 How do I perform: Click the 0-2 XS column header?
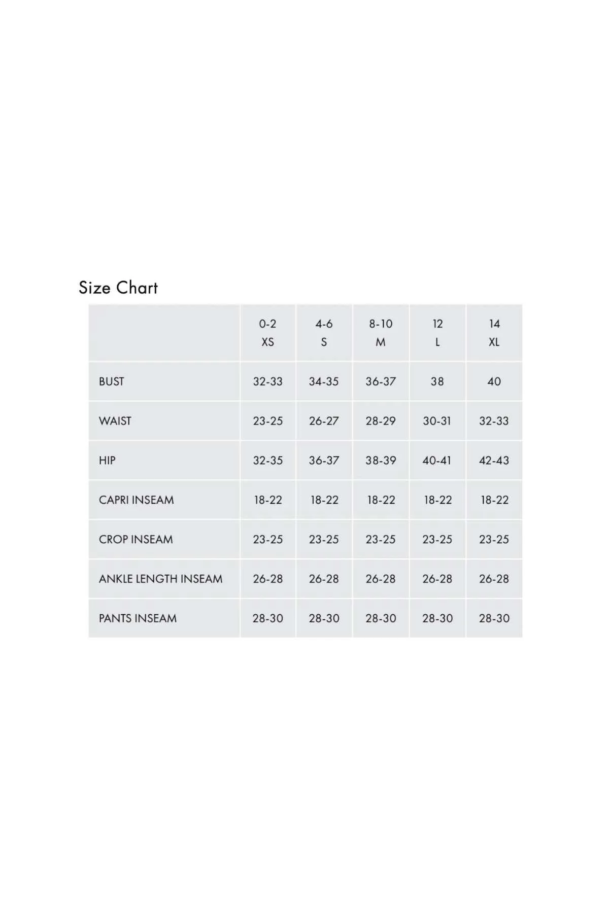click(267, 333)
